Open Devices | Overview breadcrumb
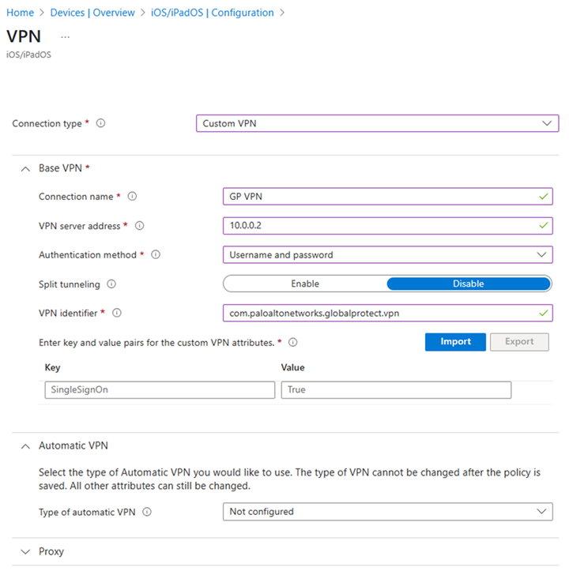This screenshot has height=575, width=569. click(x=92, y=13)
